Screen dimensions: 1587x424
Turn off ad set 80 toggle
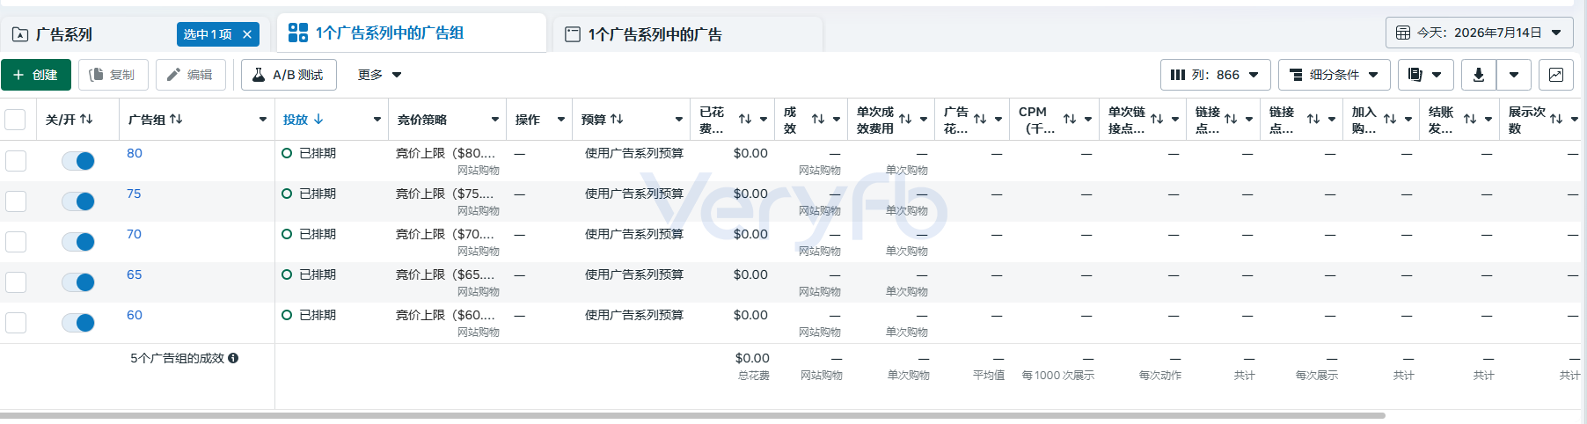pyautogui.click(x=78, y=161)
